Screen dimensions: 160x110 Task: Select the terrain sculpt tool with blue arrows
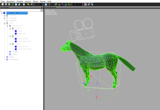pyautogui.click(x=56, y=4)
